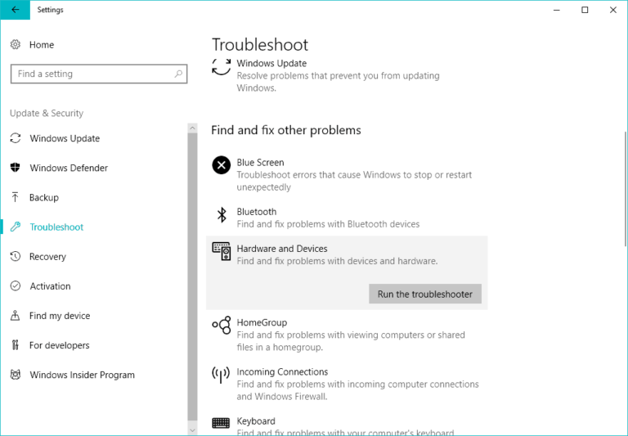The height and width of the screenshot is (436, 628).
Task: Click the Windows Defender shield icon
Action: pos(15,168)
